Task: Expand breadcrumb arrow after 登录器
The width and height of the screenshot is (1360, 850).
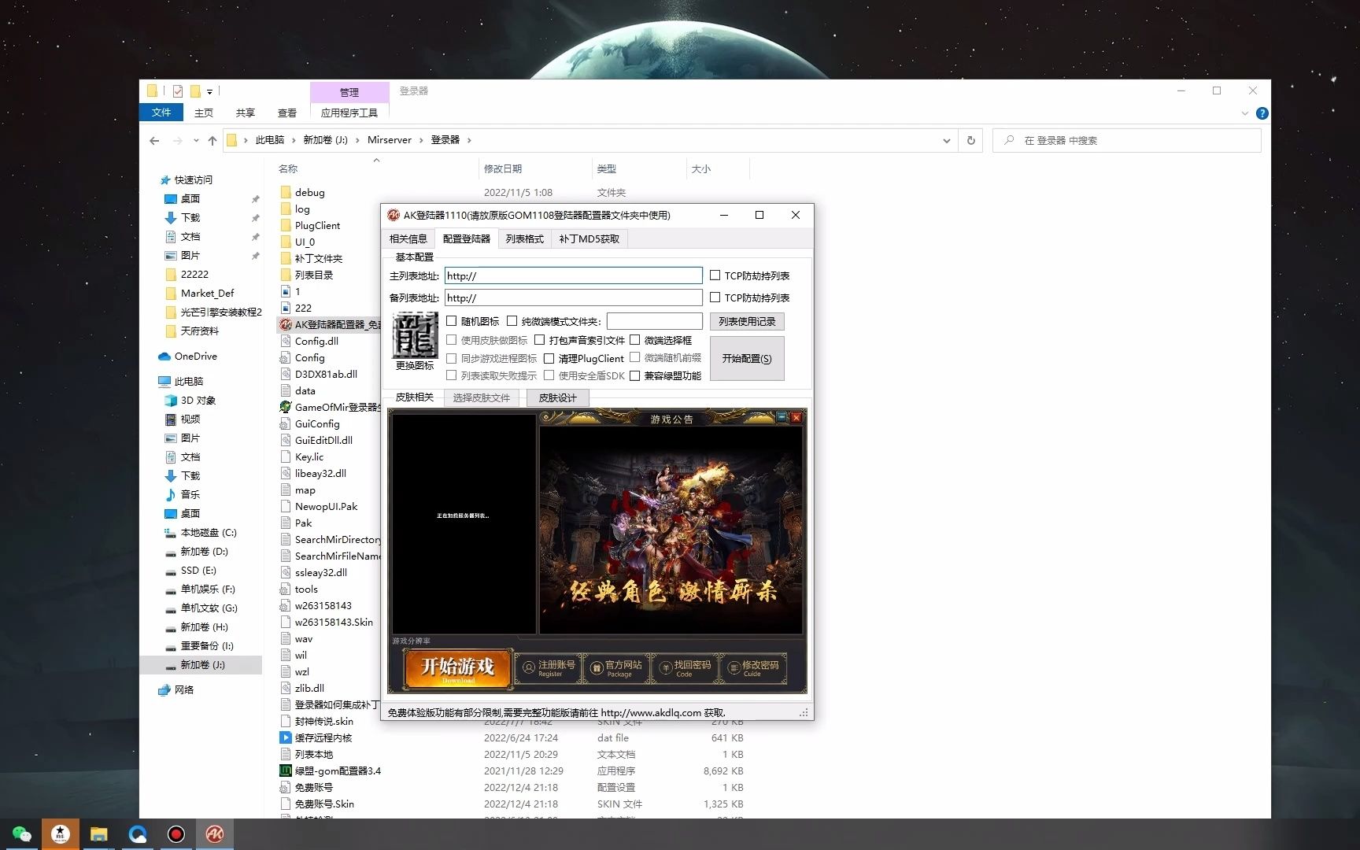Action: click(469, 140)
